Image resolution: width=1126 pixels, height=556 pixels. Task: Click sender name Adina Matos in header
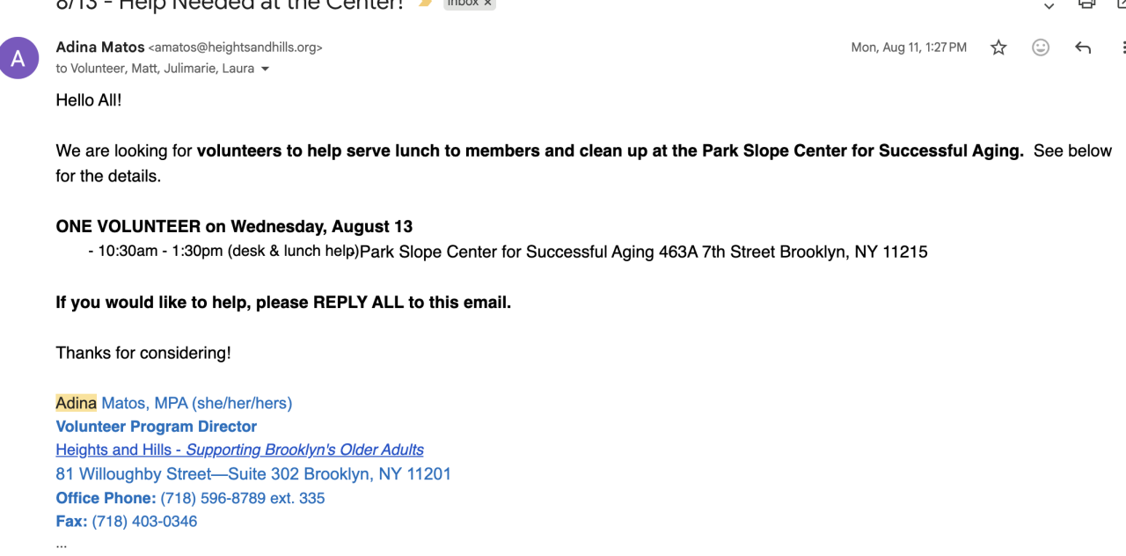99,47
